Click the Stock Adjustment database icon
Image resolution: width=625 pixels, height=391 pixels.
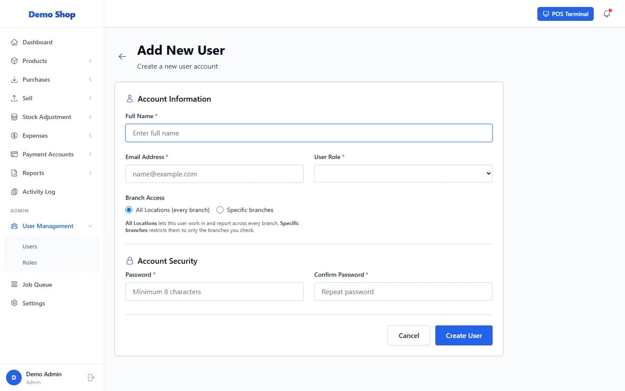pos(14,117)
